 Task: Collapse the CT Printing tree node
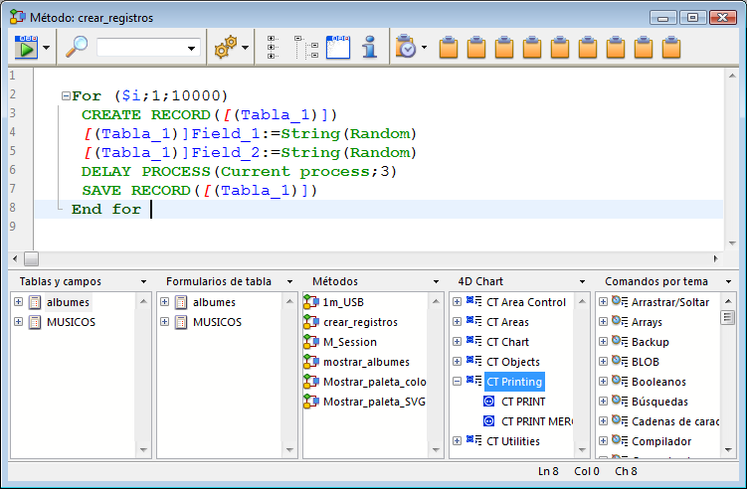point(458,382)
